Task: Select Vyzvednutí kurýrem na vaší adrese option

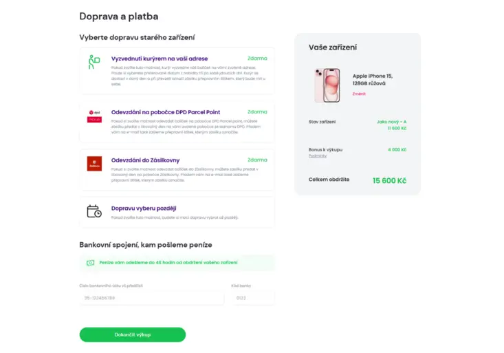Action: pyautogui.click(x=177, y=71)
